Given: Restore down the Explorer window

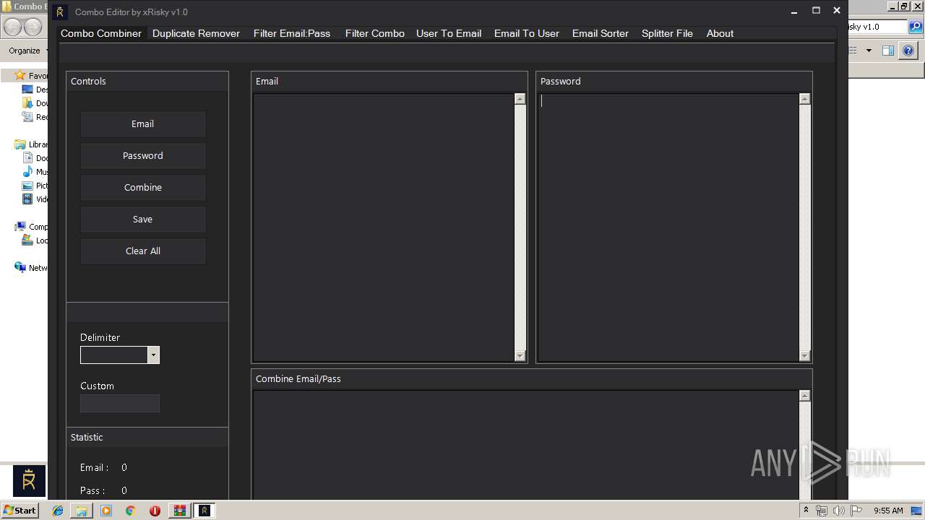Looking at the screenshot, I should click(903, 6).
